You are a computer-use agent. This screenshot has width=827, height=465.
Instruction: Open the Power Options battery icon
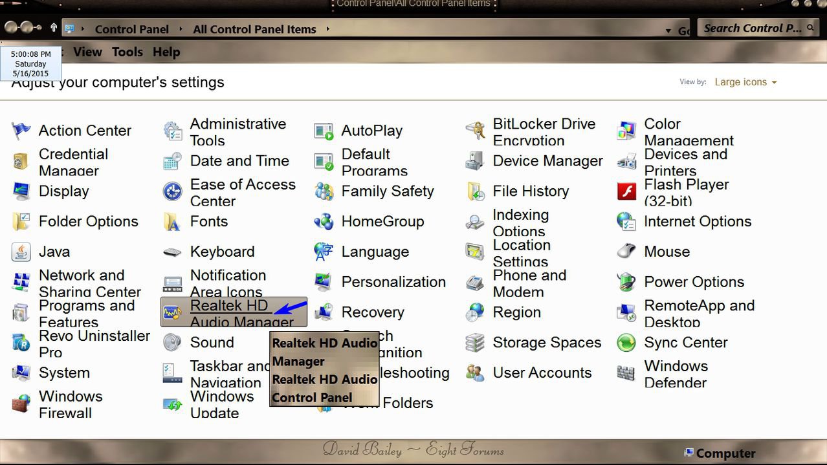(627, 283)
